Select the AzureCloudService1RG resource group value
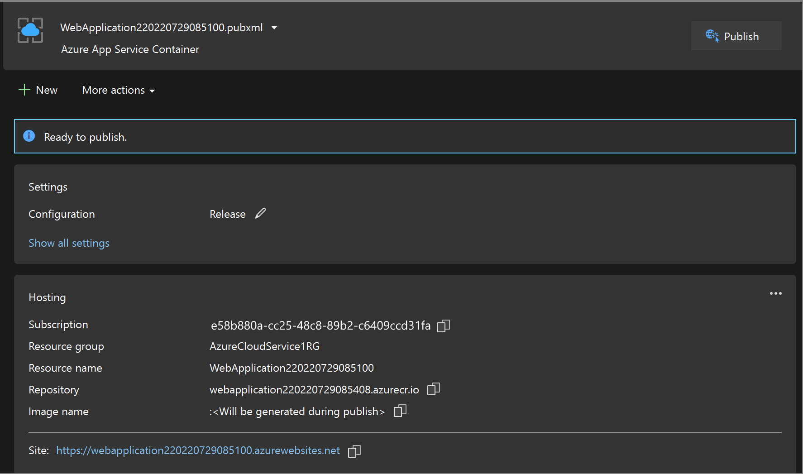The width and height of the screenshot is (803, 474). coord(265,346)
